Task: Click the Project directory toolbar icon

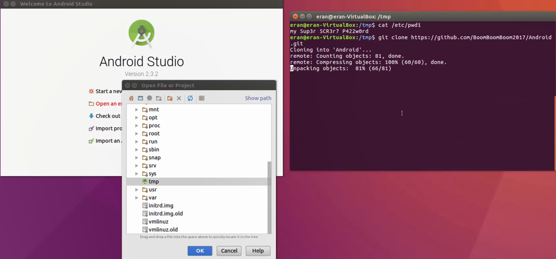Action: 149,98
